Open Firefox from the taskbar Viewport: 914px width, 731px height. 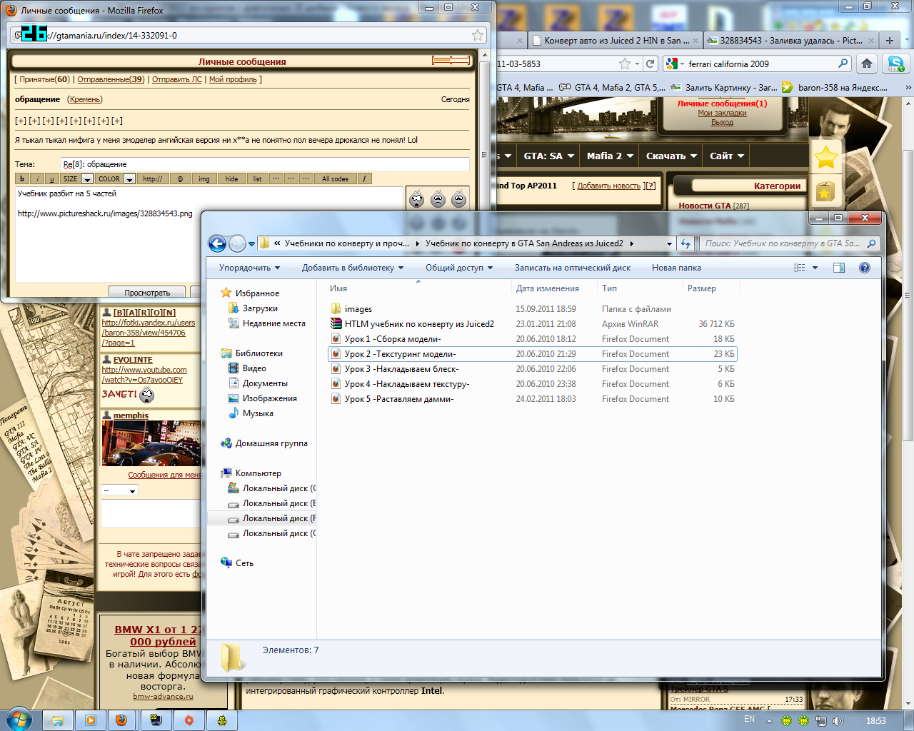pyautogui.click(x=121, y=720)
